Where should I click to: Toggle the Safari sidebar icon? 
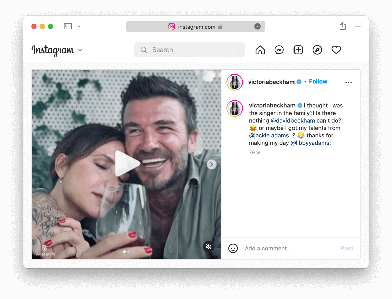coord(68,26)
